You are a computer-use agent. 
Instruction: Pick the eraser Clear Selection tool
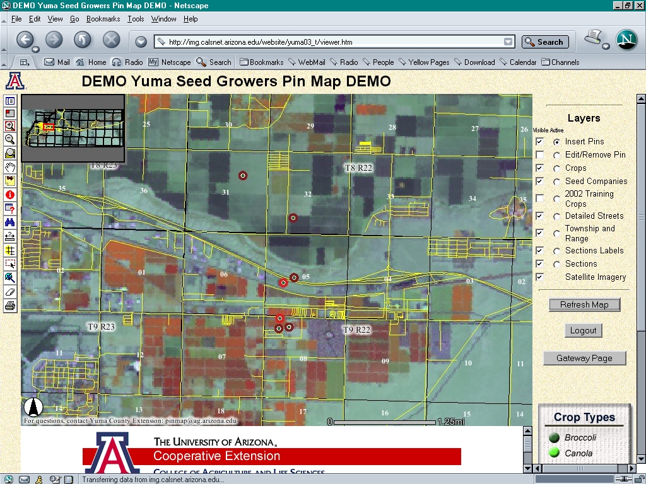tap(10, 292)
